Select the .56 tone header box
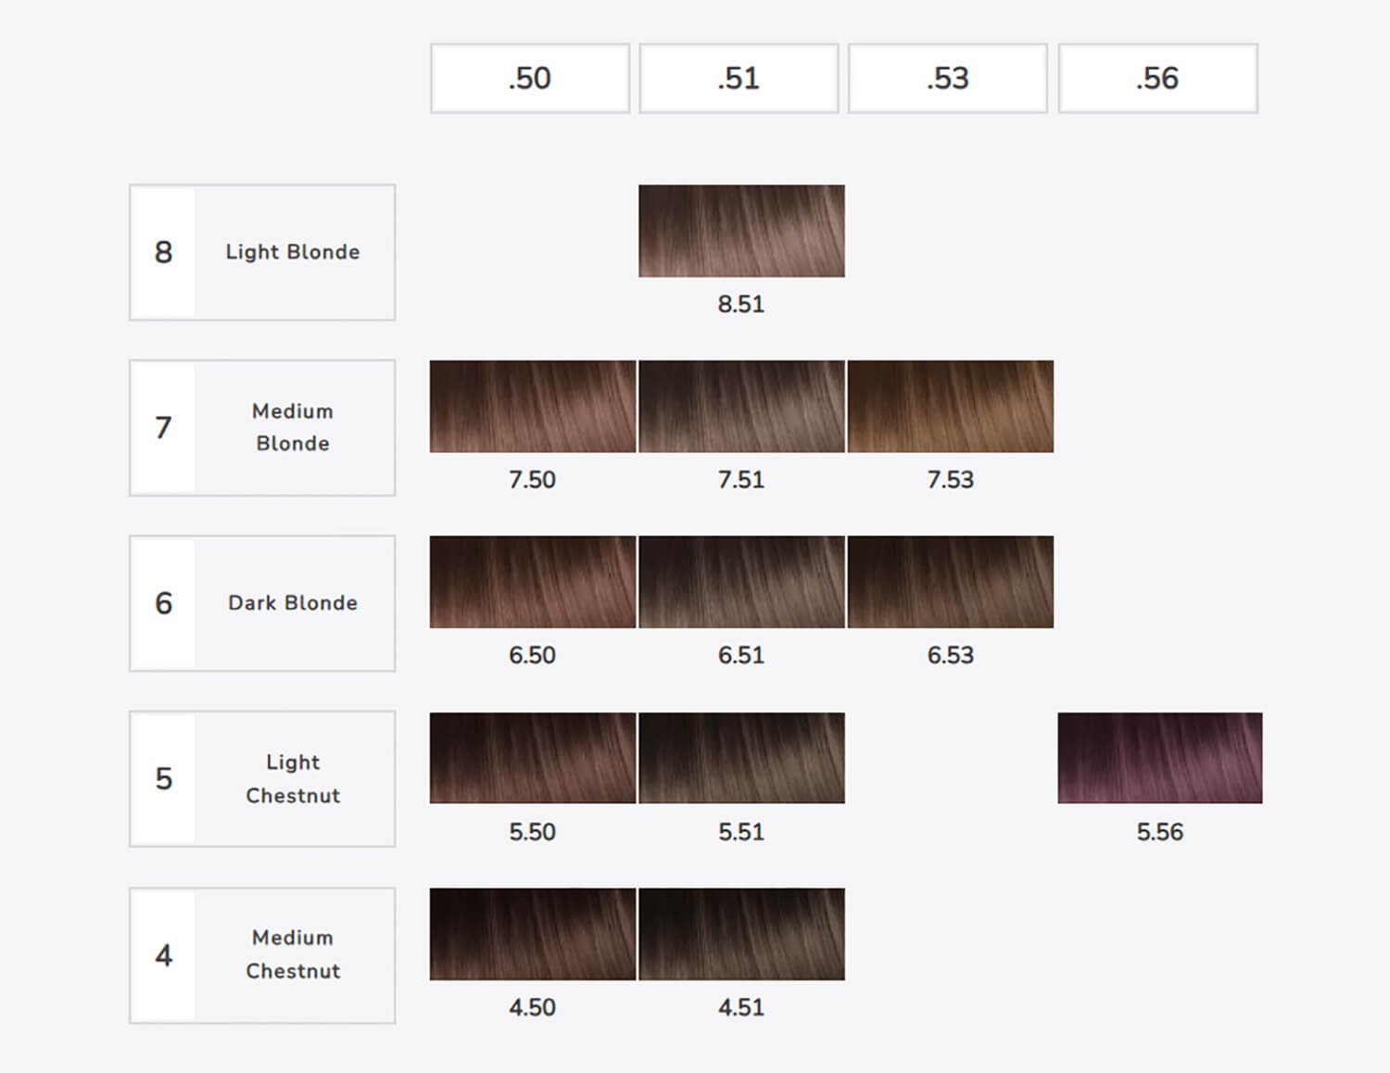1390x1073 pixels. (x=1157, y=79)
